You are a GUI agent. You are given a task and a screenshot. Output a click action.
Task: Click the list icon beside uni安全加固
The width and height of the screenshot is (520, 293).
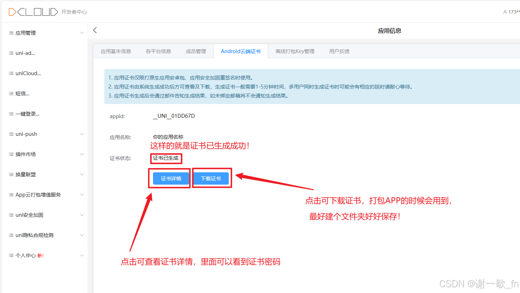coord(11,215)
